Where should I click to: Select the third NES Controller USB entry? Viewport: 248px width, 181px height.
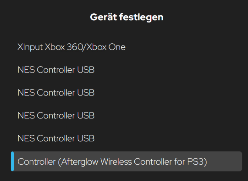(x=56, y=115)
